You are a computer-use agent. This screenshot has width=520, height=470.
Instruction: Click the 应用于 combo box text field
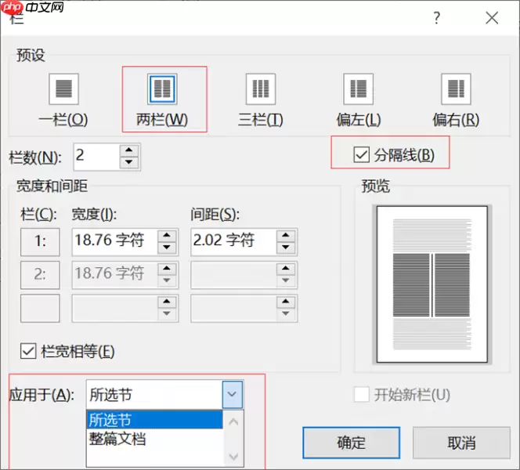pyautogui.click(x=154, y=394)
